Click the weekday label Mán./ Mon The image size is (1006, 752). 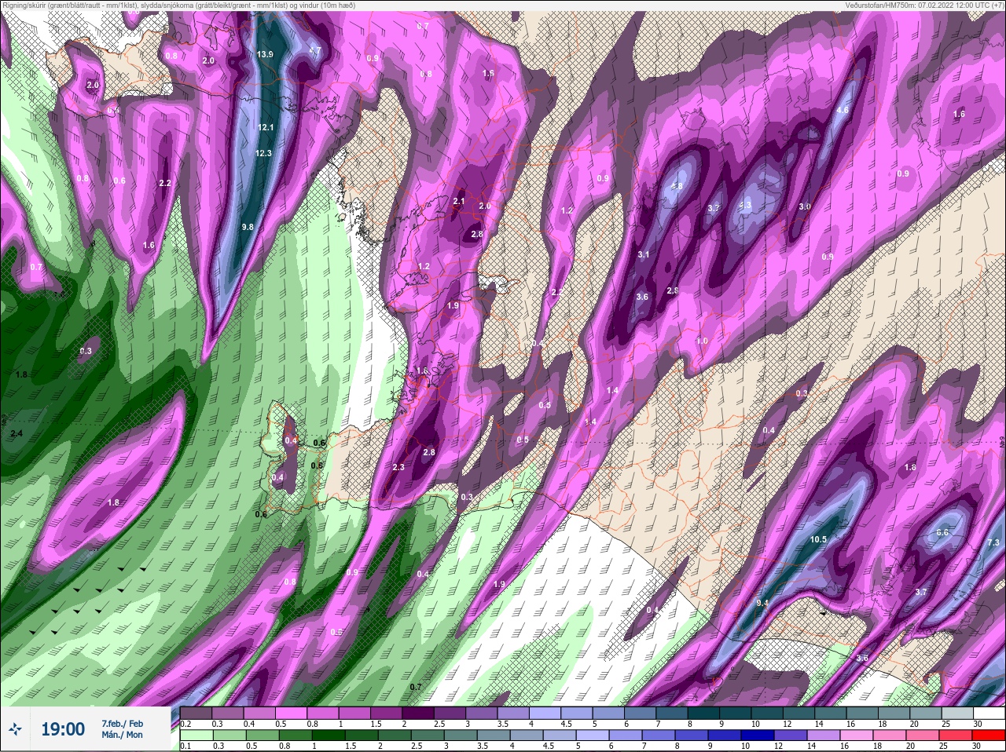123,735
